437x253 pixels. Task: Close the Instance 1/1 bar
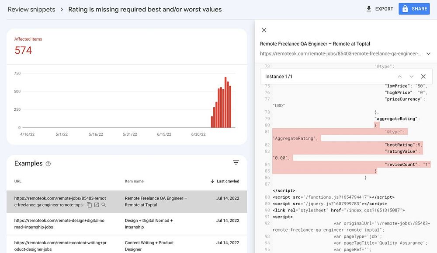(x=423, y=77)
